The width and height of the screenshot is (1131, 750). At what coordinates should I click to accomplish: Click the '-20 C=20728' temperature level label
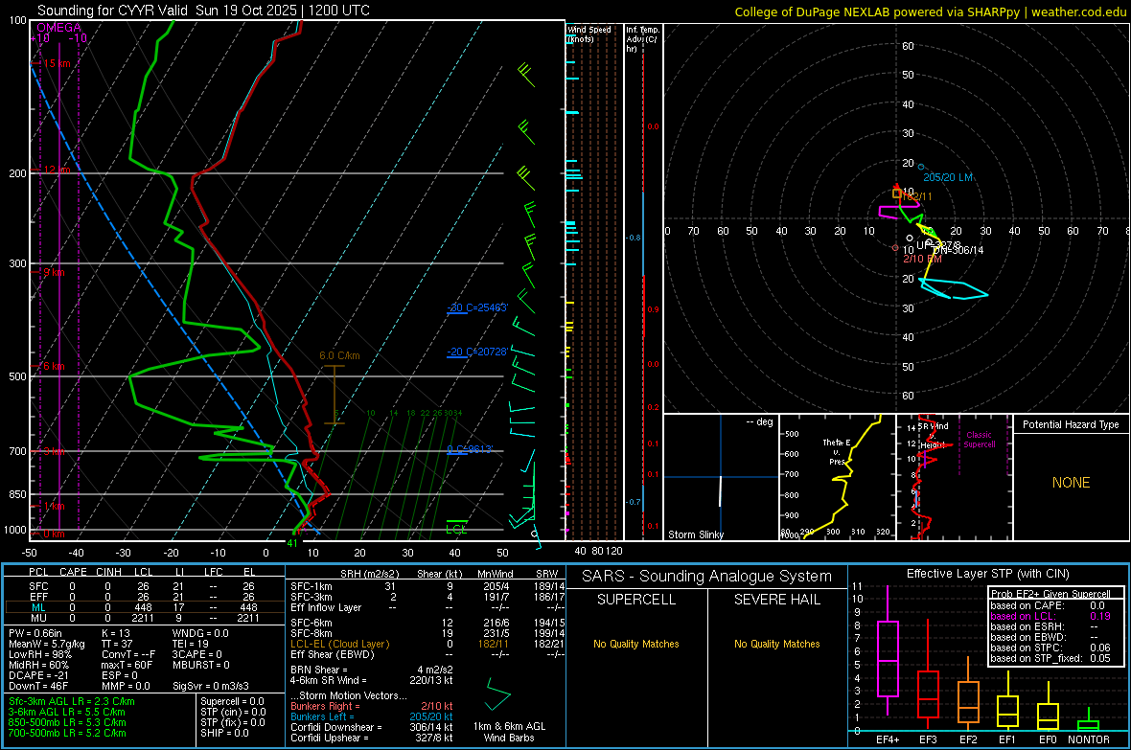pos(477,352)
